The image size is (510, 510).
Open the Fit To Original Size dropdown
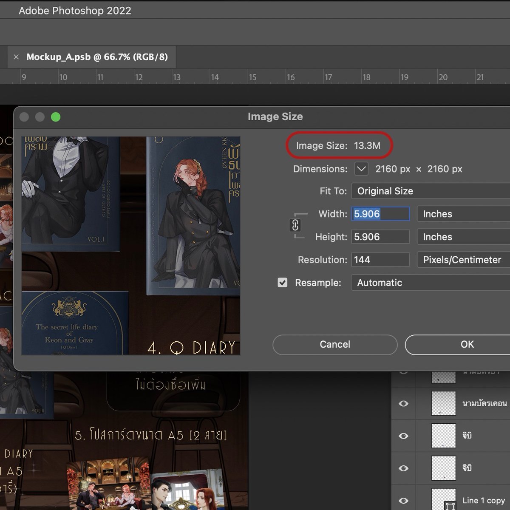click(431, 191)
